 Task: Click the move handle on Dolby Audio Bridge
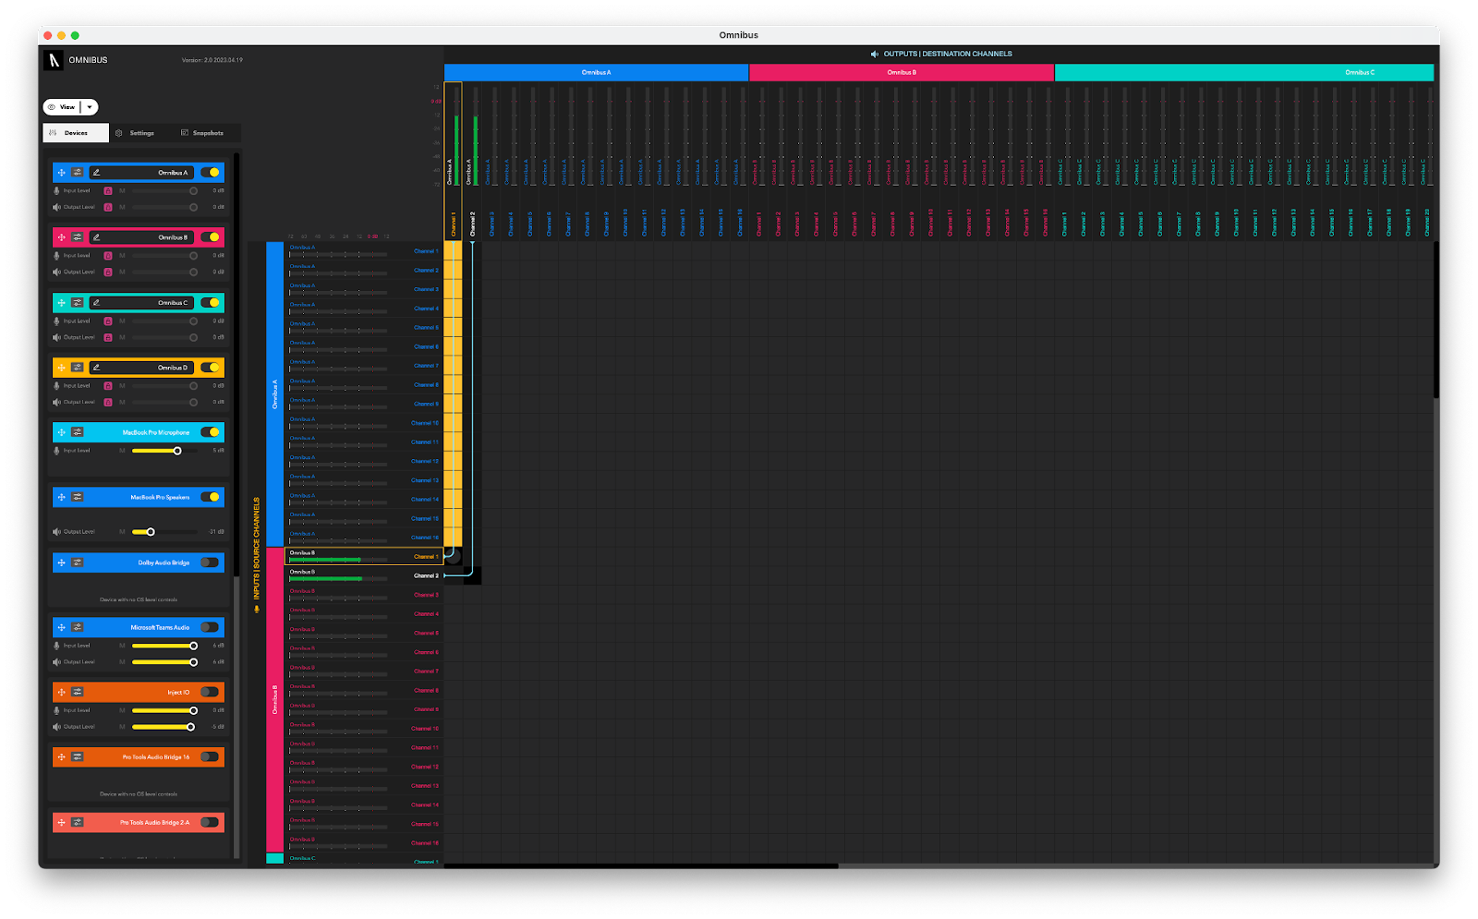click(61, 562)
